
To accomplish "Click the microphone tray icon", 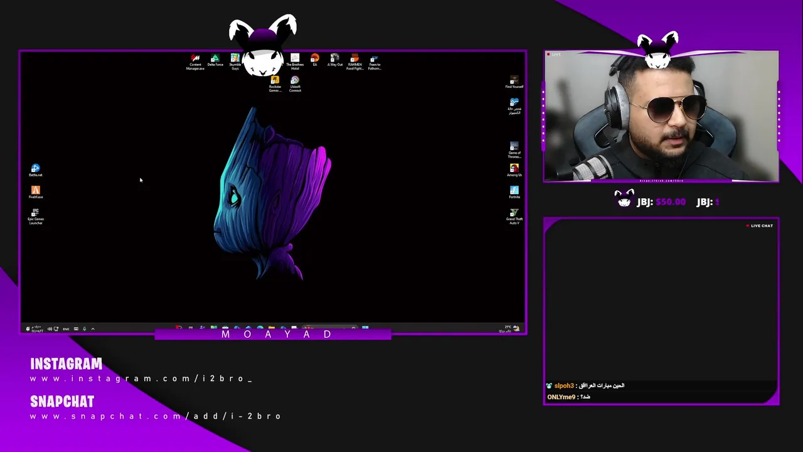I will click(x=84, y=328).
